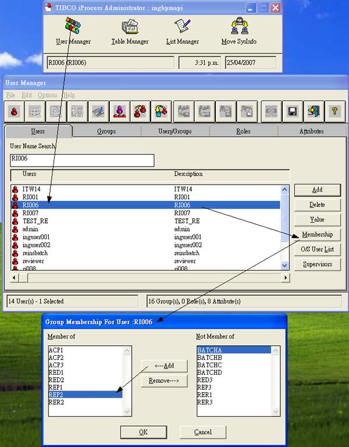Open the Edit menu in User Manager
Viewport: 349px width, 447px height.
[x=27, y=95]
